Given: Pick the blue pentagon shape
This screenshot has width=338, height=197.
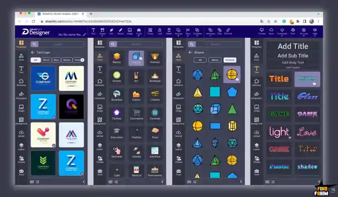Looking at the screenshot, I should (x=232, y=92).
